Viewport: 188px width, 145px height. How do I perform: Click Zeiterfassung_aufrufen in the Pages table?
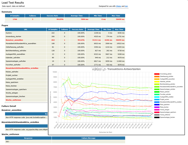pos(15,47)
